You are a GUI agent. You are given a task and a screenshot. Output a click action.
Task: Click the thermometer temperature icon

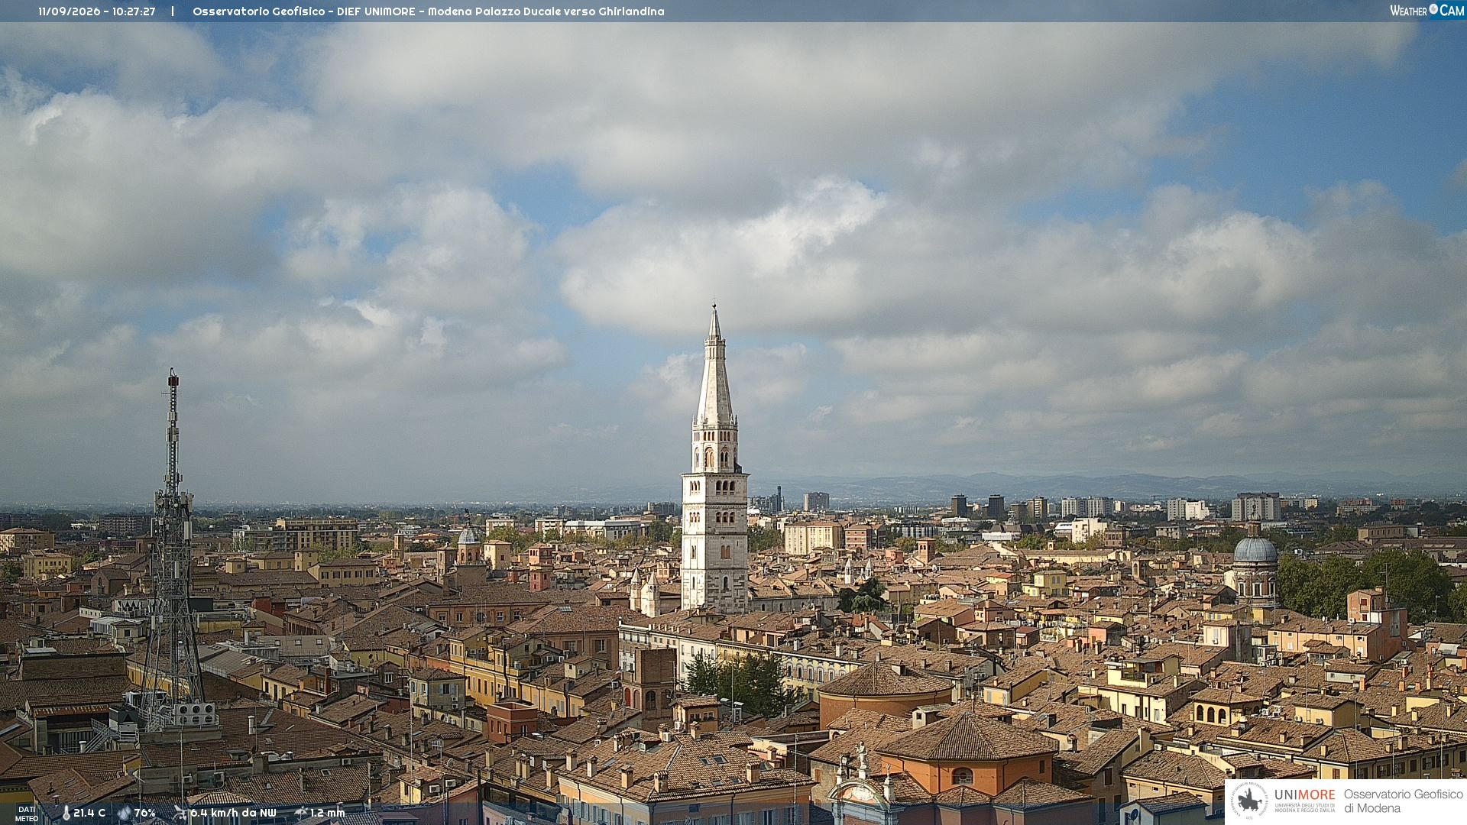[66, 814]
